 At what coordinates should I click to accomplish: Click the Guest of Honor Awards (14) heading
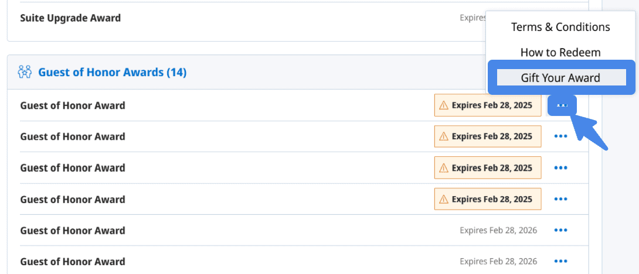coord(112,72)
